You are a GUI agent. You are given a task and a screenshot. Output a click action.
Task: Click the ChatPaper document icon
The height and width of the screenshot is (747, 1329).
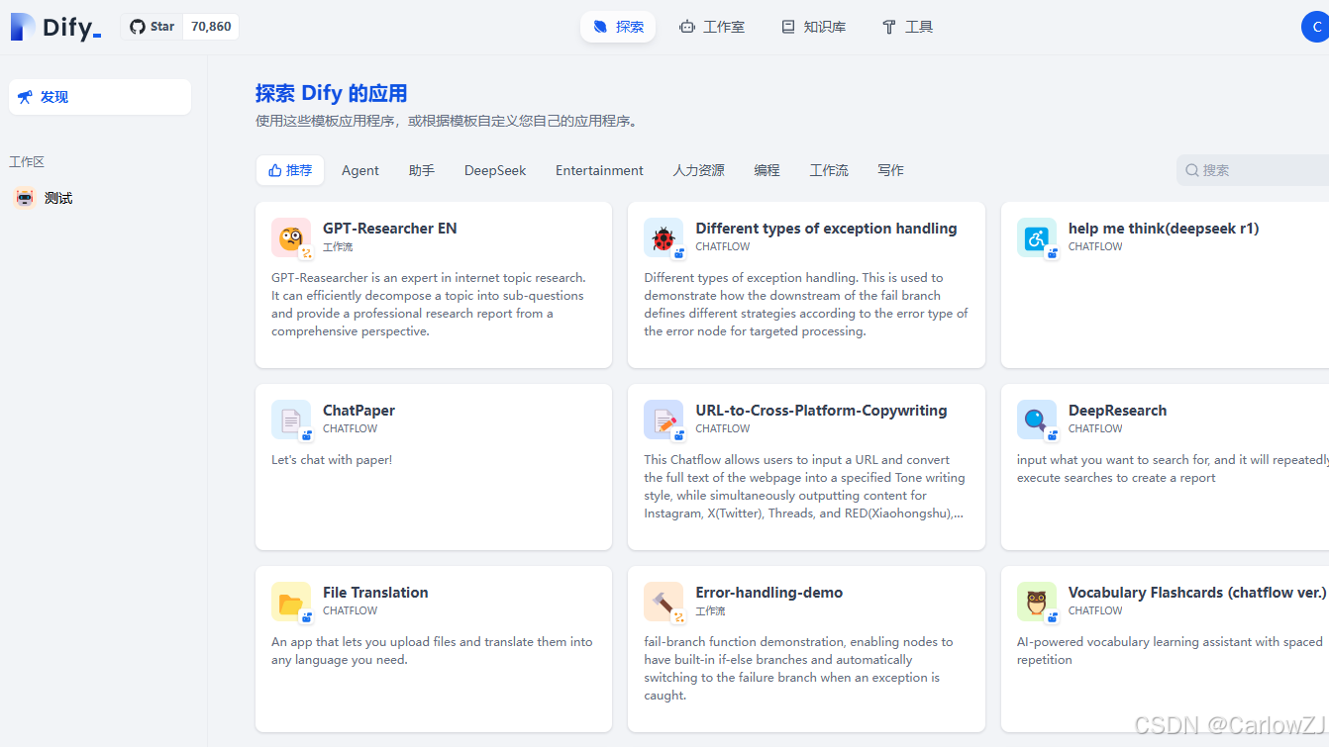click(x=291, y=420)
